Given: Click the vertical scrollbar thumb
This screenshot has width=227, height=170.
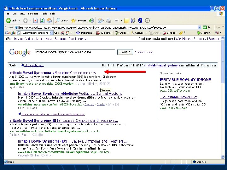Looking at the screenshot, I should [x=223, y=61].
